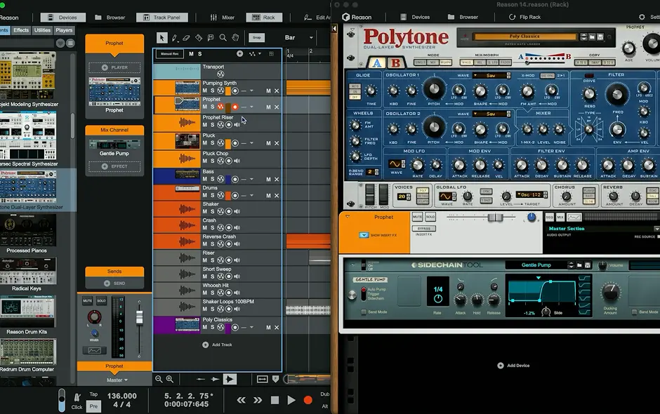Click the zoom out magnifier below the track list
Screen dimensions: 660x414
159,379
